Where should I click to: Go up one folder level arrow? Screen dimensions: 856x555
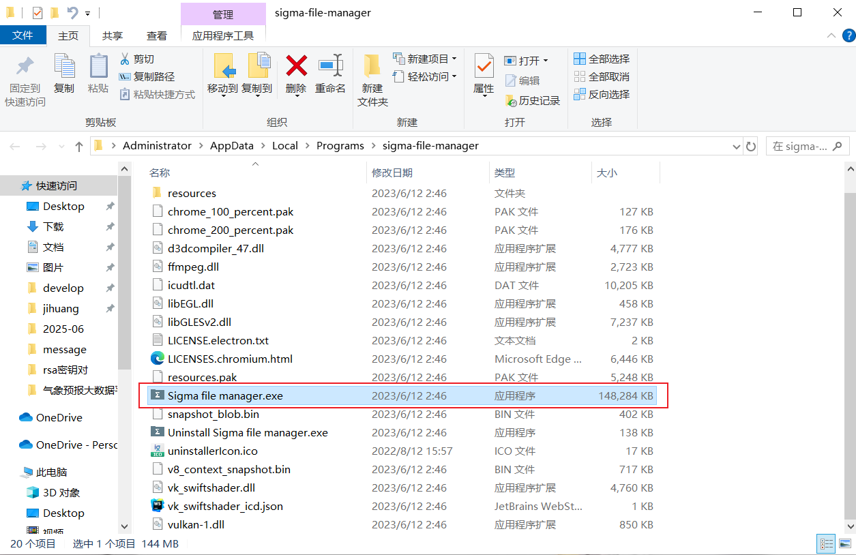pos(79,146)
